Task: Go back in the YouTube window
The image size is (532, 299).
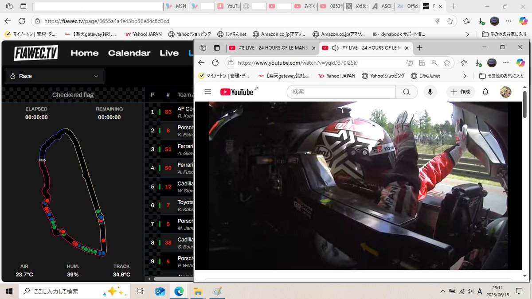Action: click(202, 63)
